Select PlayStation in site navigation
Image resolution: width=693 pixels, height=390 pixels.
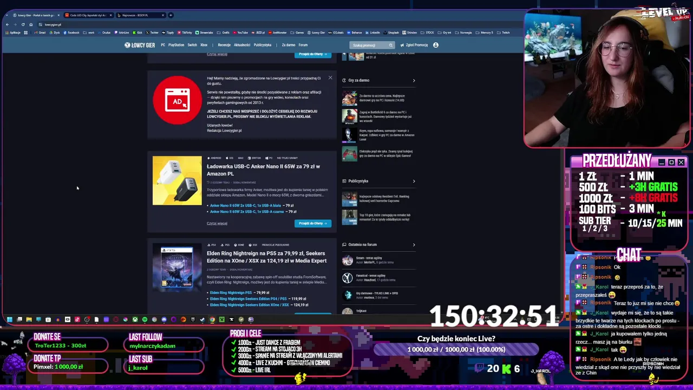click(176, 45)
